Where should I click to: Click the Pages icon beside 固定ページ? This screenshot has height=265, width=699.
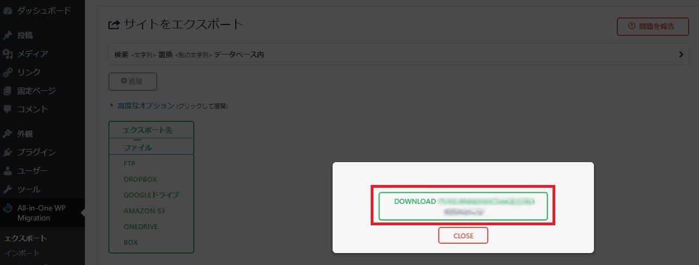click(8, 91)
